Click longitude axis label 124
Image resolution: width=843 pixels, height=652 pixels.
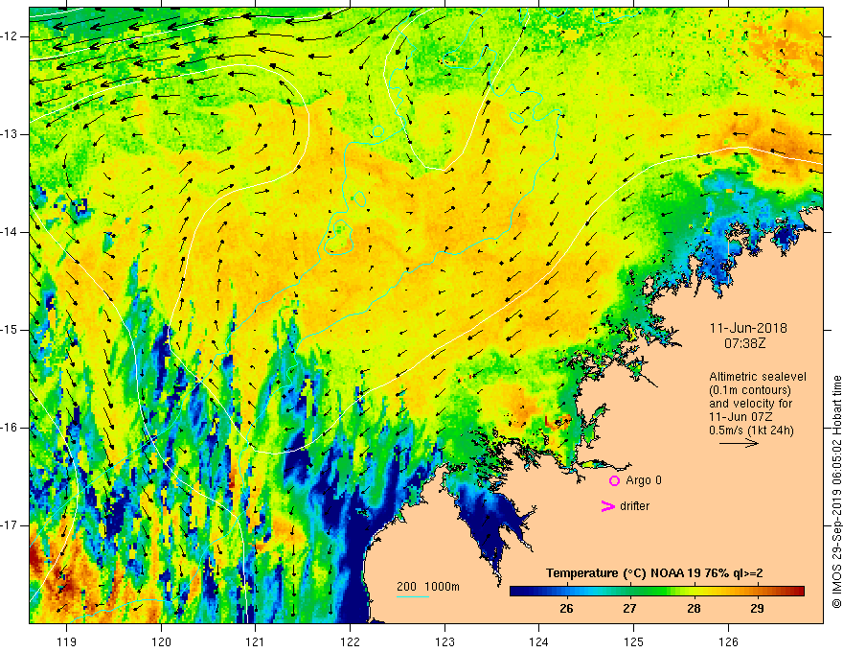[x=538, y=641]
